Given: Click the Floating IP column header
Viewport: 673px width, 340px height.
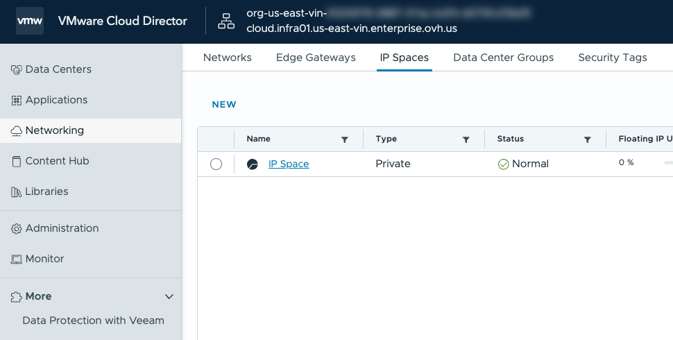Looking at the screenshot, I should [x=645, y=139].
